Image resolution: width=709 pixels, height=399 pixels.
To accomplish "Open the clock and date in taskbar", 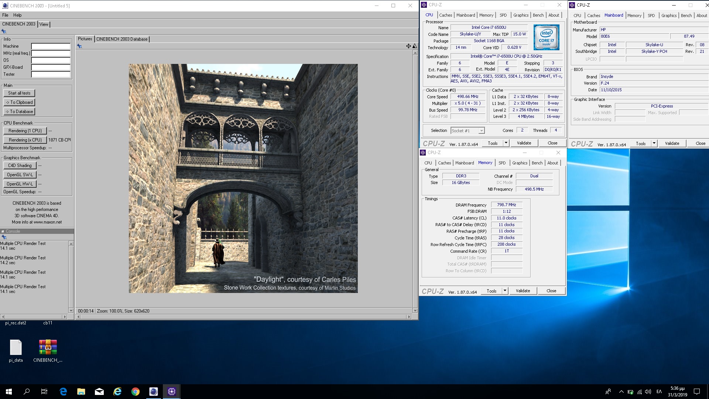I will [x=677, y=392].
